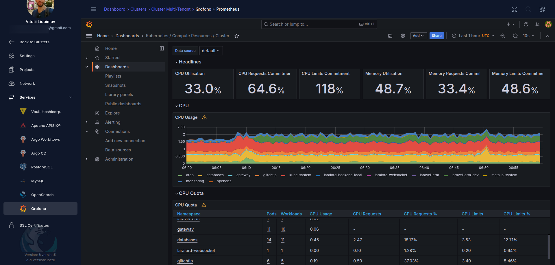Zoom out the time range
The width and height of the screenshot is (555, 265).
(503, 36)
